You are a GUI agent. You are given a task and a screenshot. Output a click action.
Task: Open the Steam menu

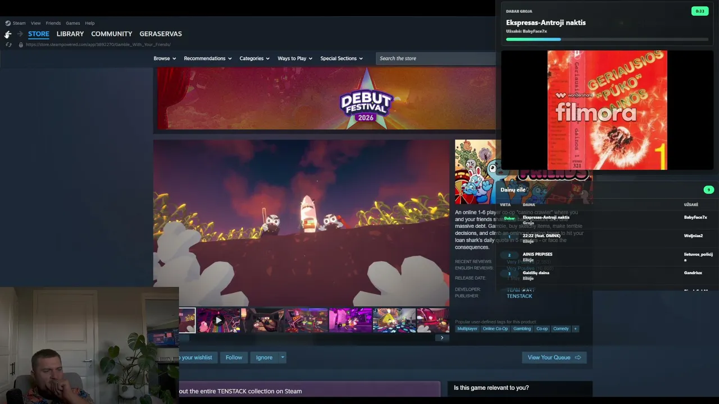[19, 23]
